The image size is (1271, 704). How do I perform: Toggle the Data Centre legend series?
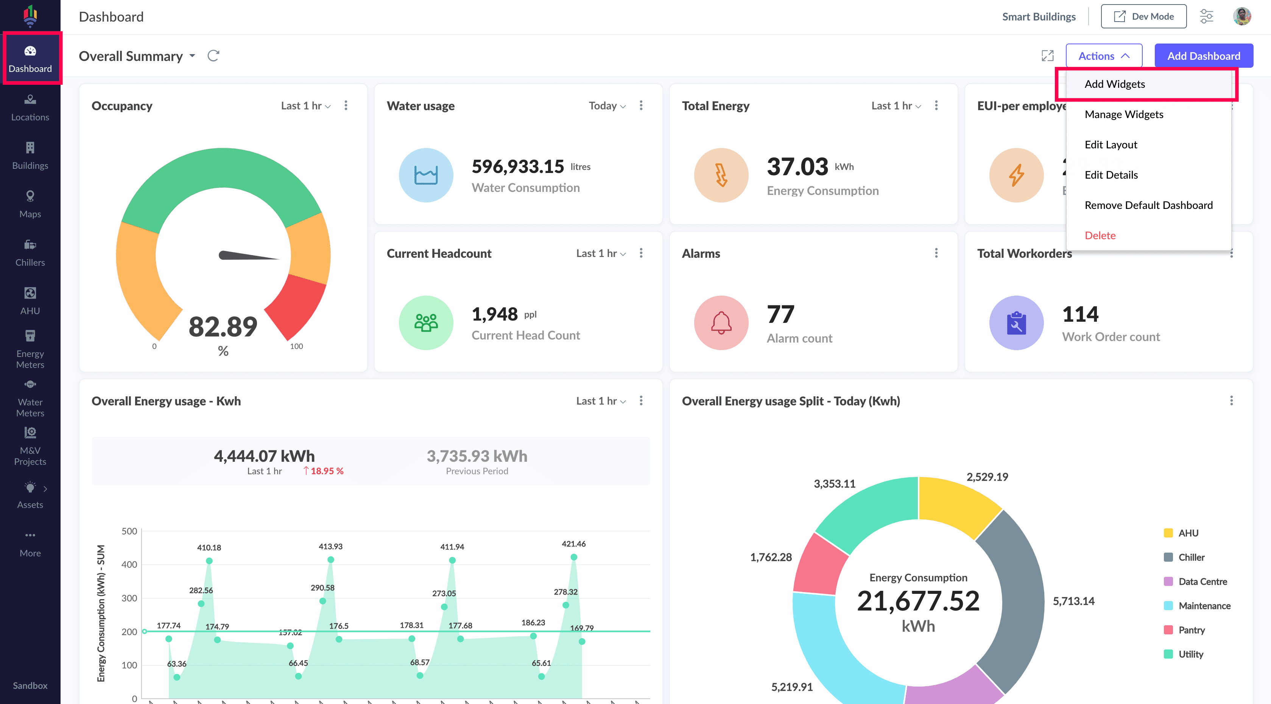pos(1202,581)
